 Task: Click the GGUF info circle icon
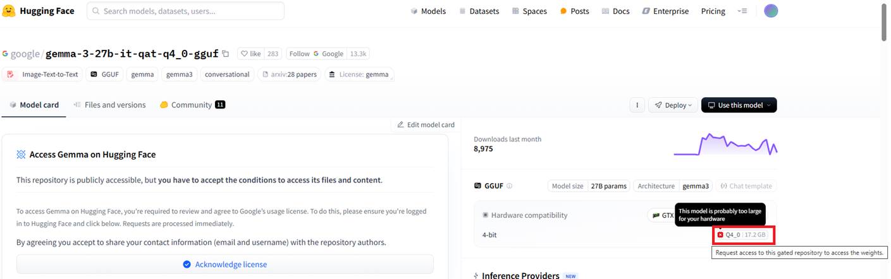(x=509, y=186)
